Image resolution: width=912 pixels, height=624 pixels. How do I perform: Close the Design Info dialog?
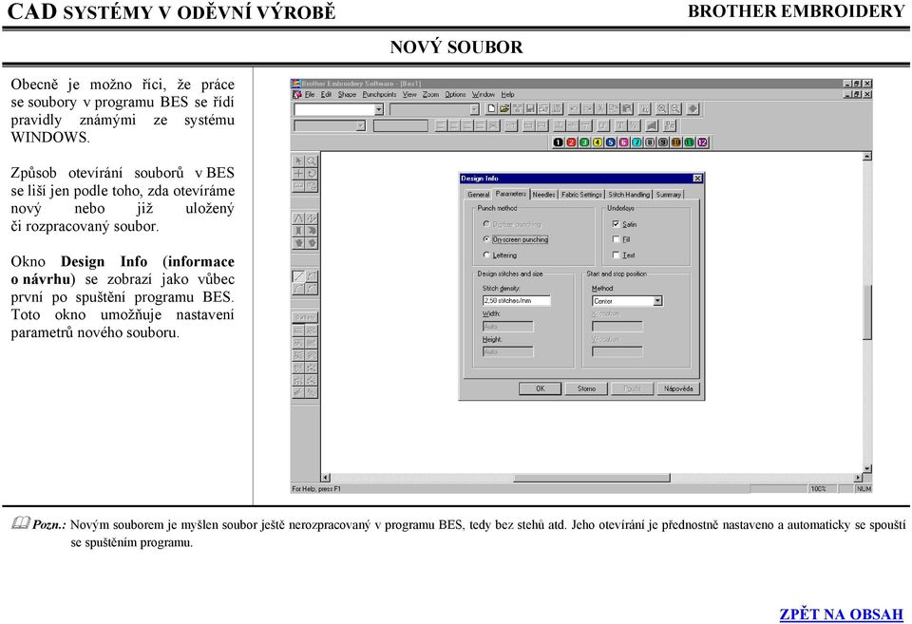point(697,179)
